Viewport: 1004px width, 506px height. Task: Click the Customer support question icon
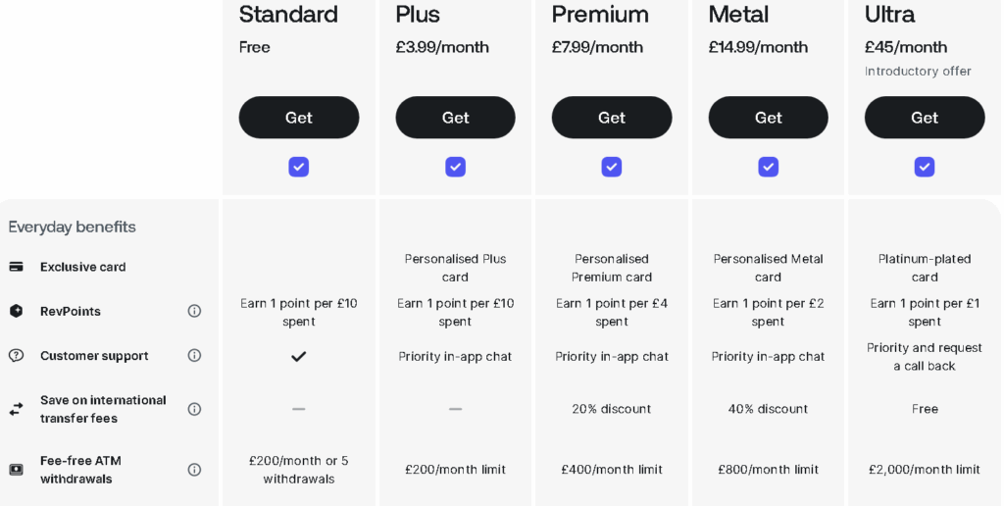click(x=17, y=356)
